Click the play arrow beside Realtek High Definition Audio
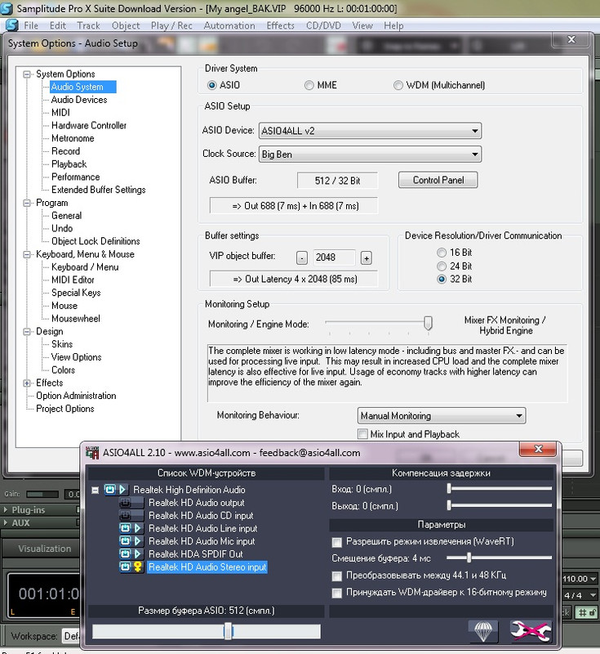 coord(122,489)
